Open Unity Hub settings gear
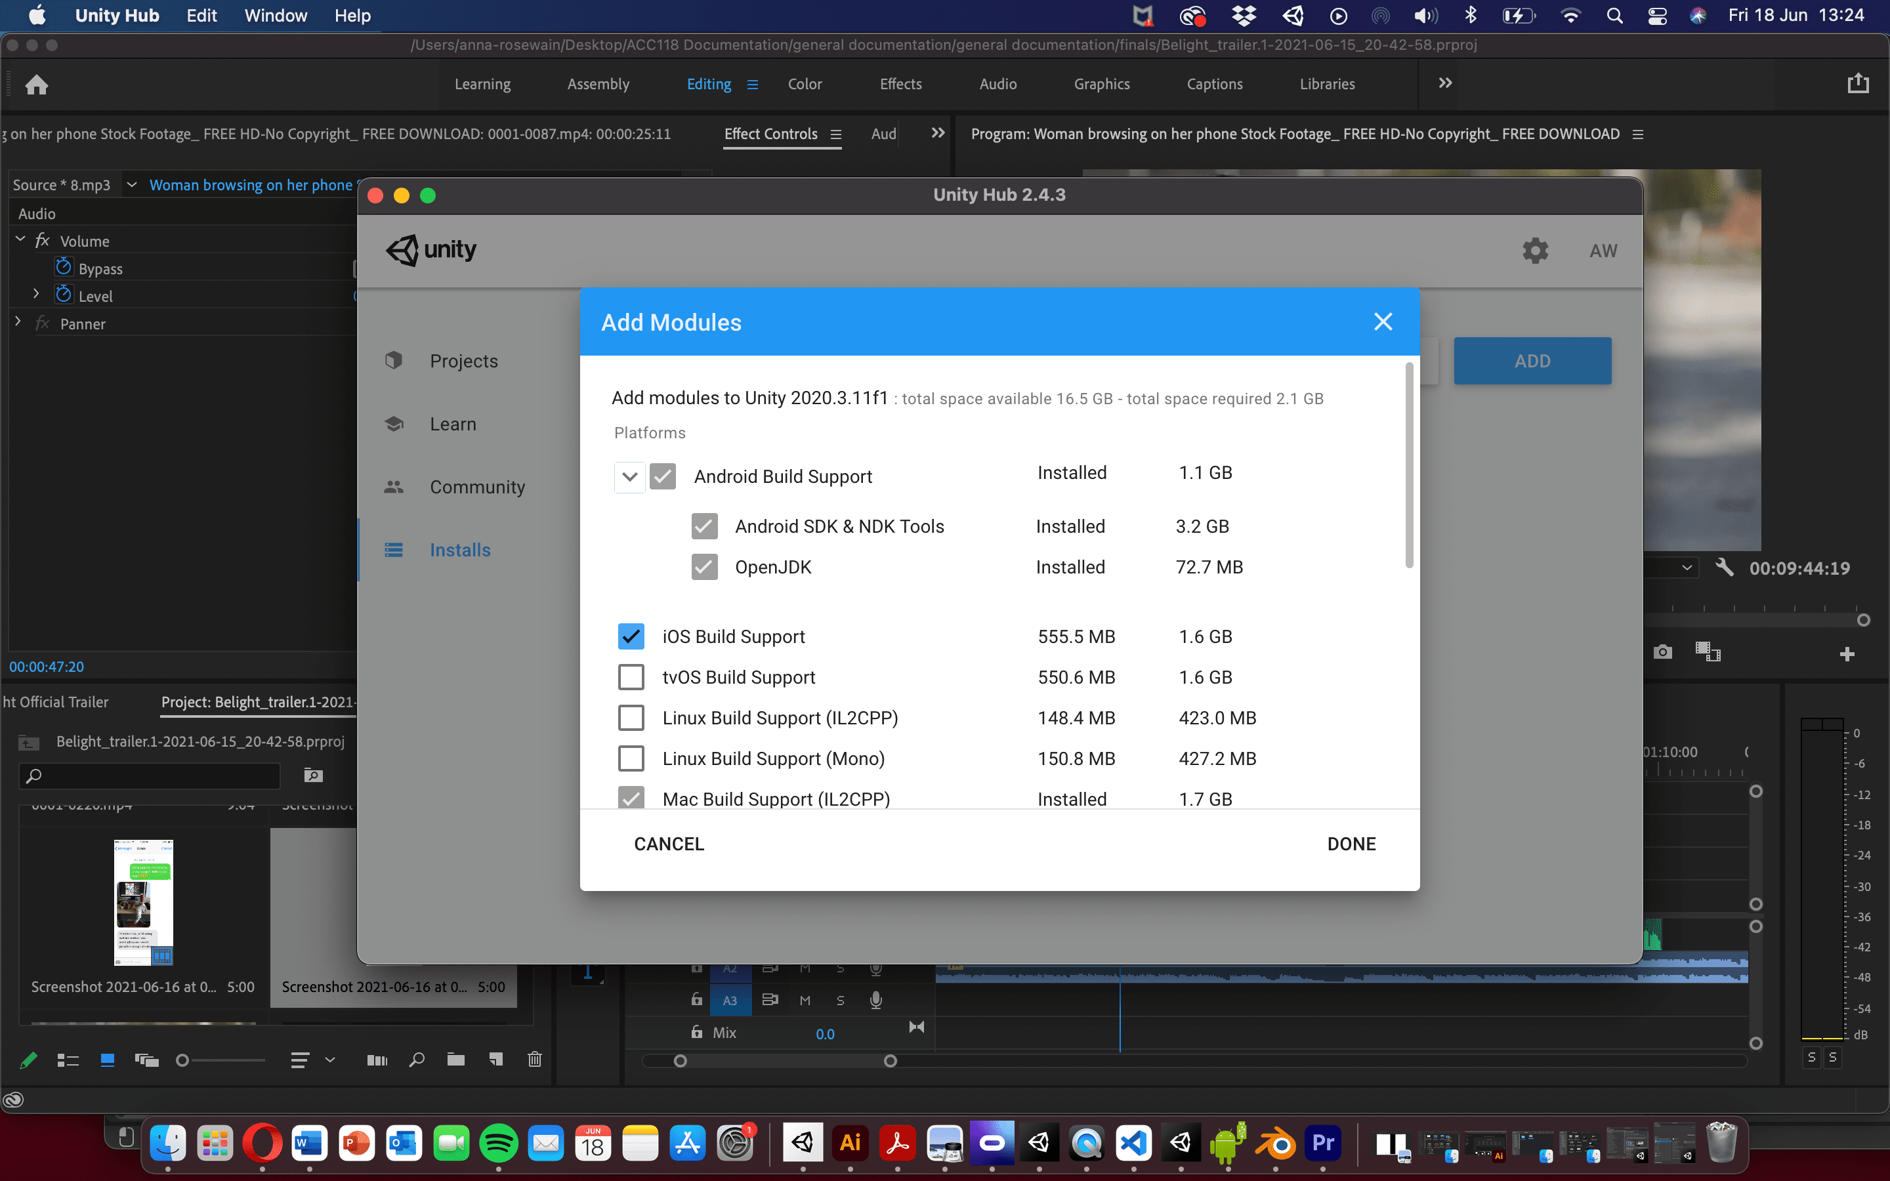Image resolution: width=1890 pixels, height=1181 pixels. click(x=1535, y=251)
